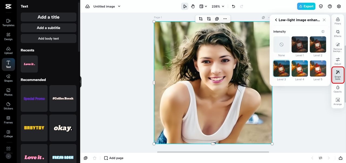Choose the FRESH LOOK text preset

(x=63, y=154)
